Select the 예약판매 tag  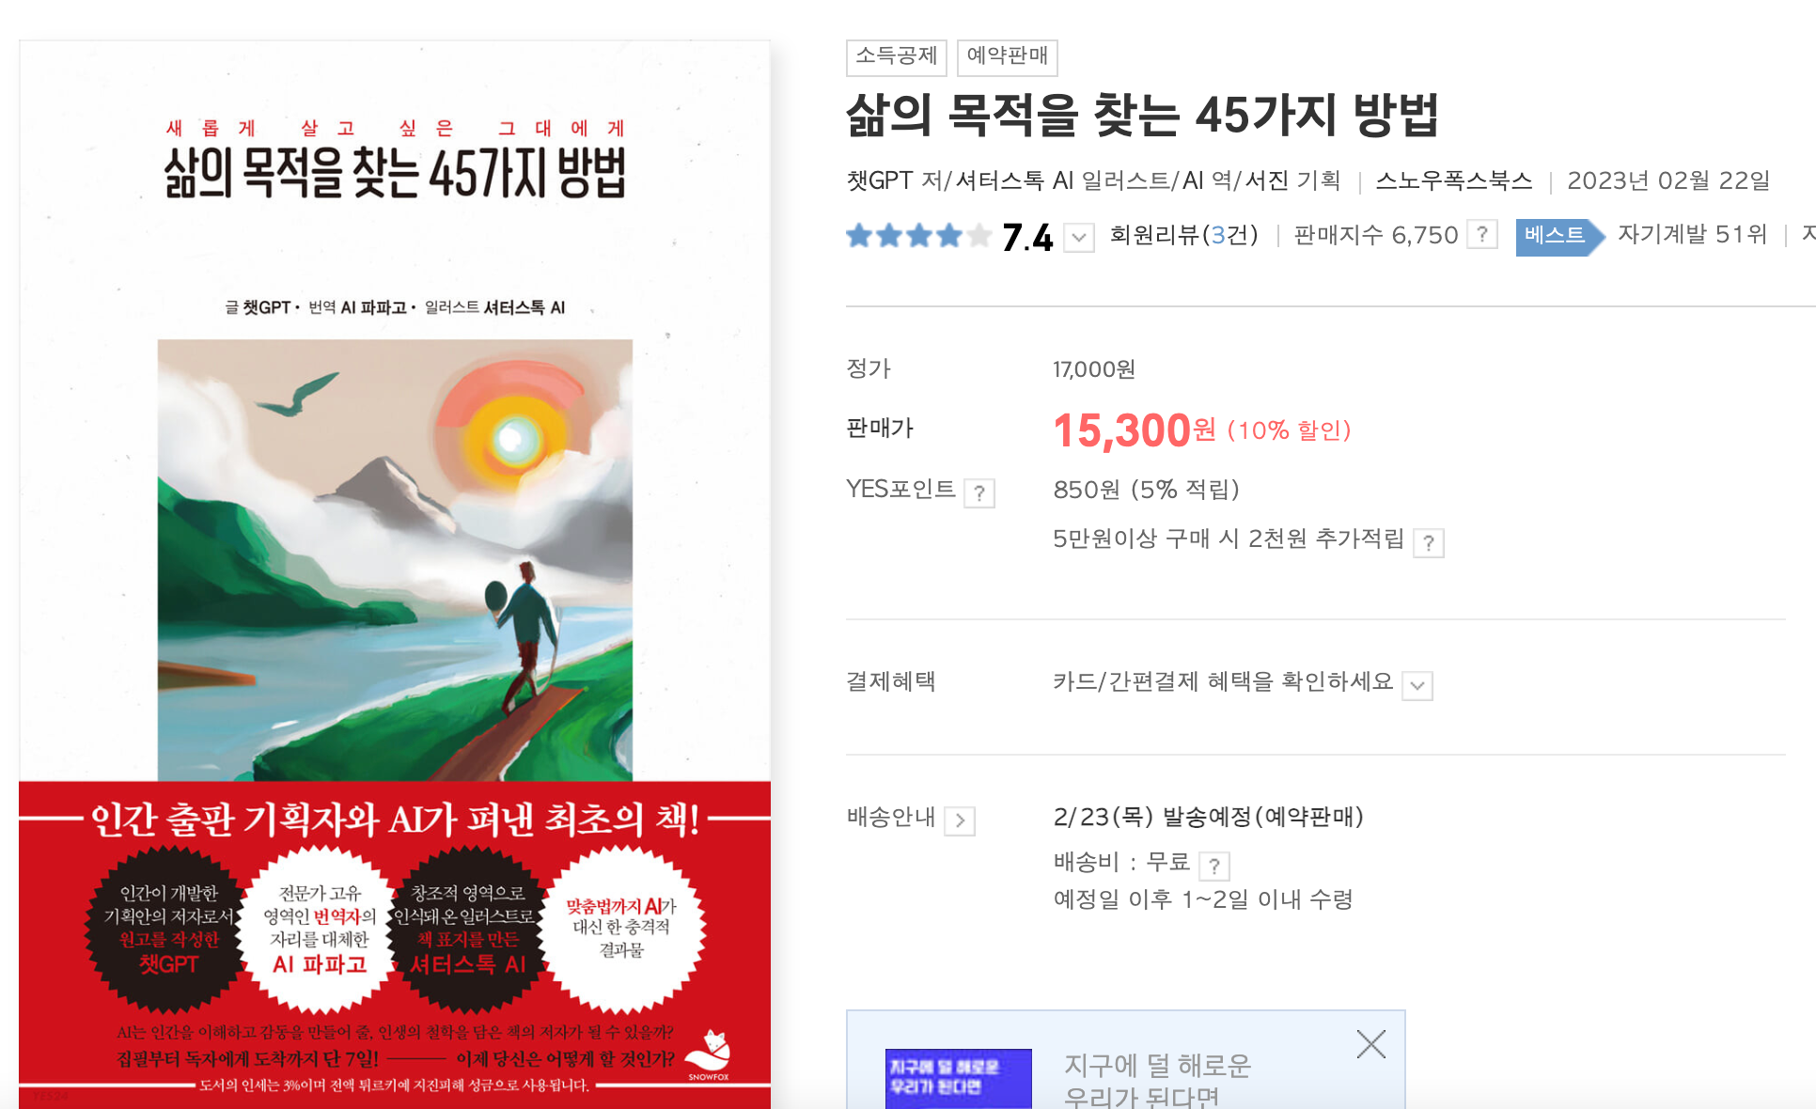[1008, 56]
